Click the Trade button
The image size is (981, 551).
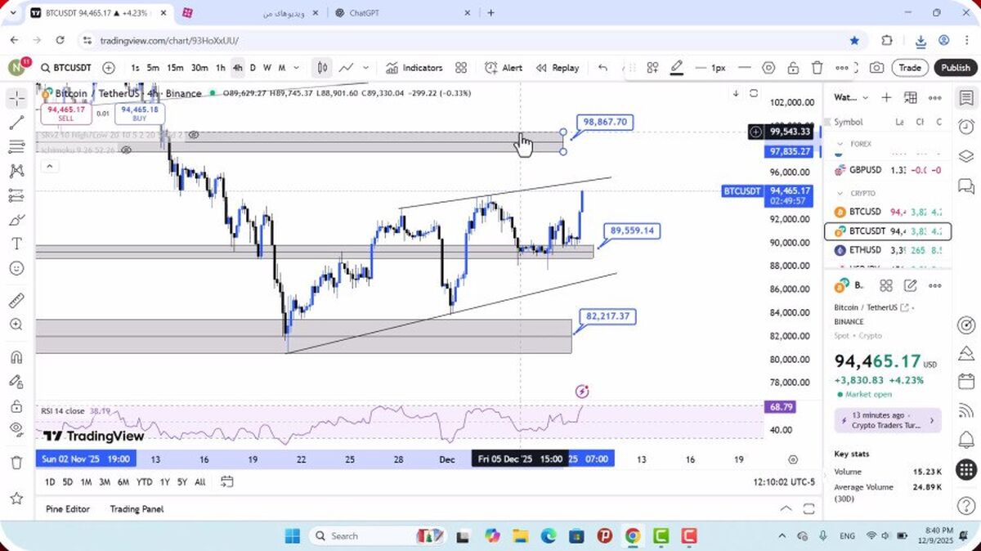tap(910, 68)
